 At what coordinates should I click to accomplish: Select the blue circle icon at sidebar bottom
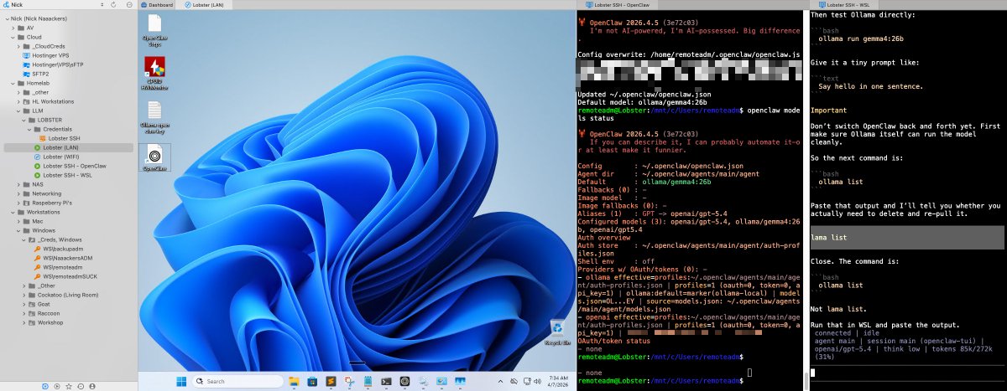tap(45, 386)
